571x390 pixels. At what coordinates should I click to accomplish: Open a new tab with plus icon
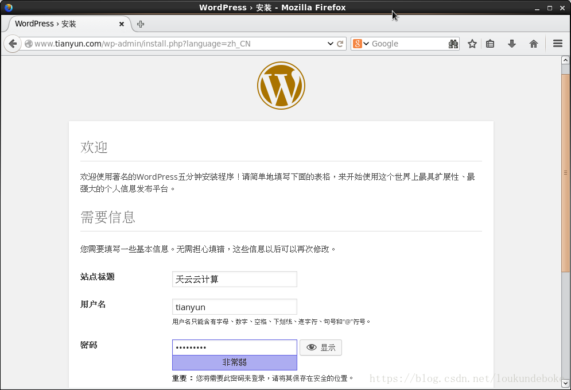(141, 24)
